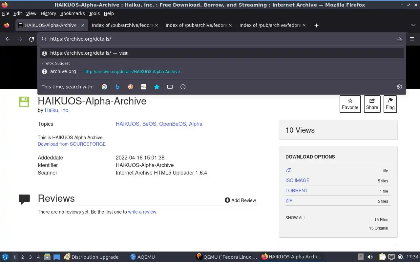Screen dimensions: 420x262
Task: Switch to QEMU Fedora Linux taskbar window
Action: point(226,257)
